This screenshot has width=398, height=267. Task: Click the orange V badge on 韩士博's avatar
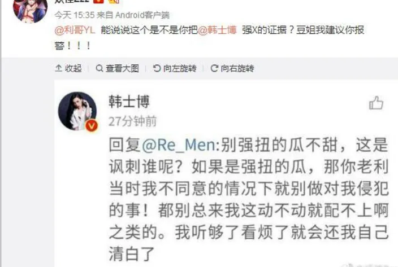92,125
